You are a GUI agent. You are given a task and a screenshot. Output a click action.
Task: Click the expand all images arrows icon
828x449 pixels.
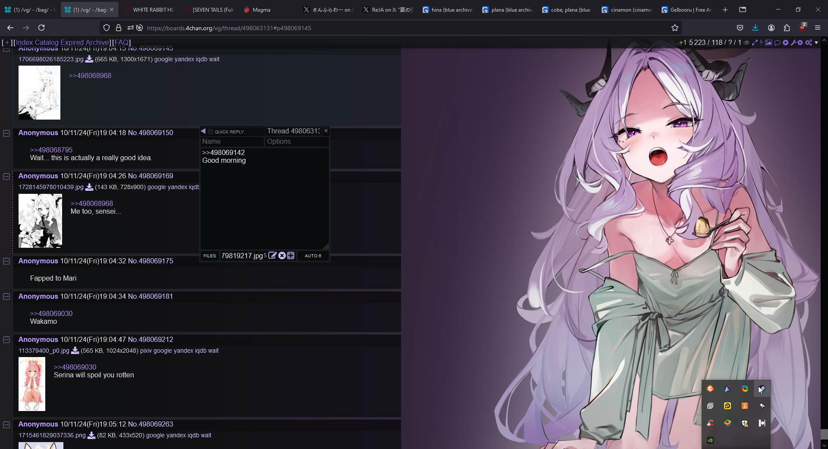[754, 43]
